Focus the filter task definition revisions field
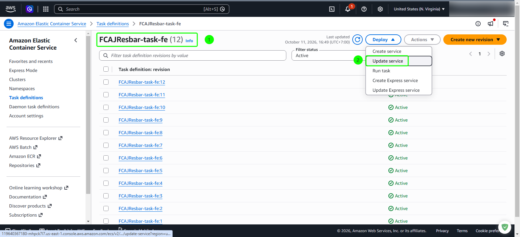 coord(193,55)
